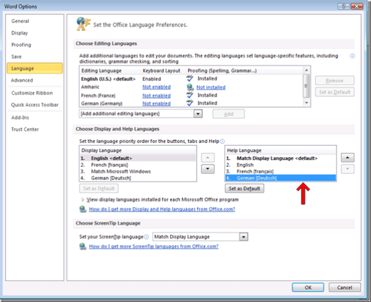Click Set as Default under Help Language

click(244, 189)
